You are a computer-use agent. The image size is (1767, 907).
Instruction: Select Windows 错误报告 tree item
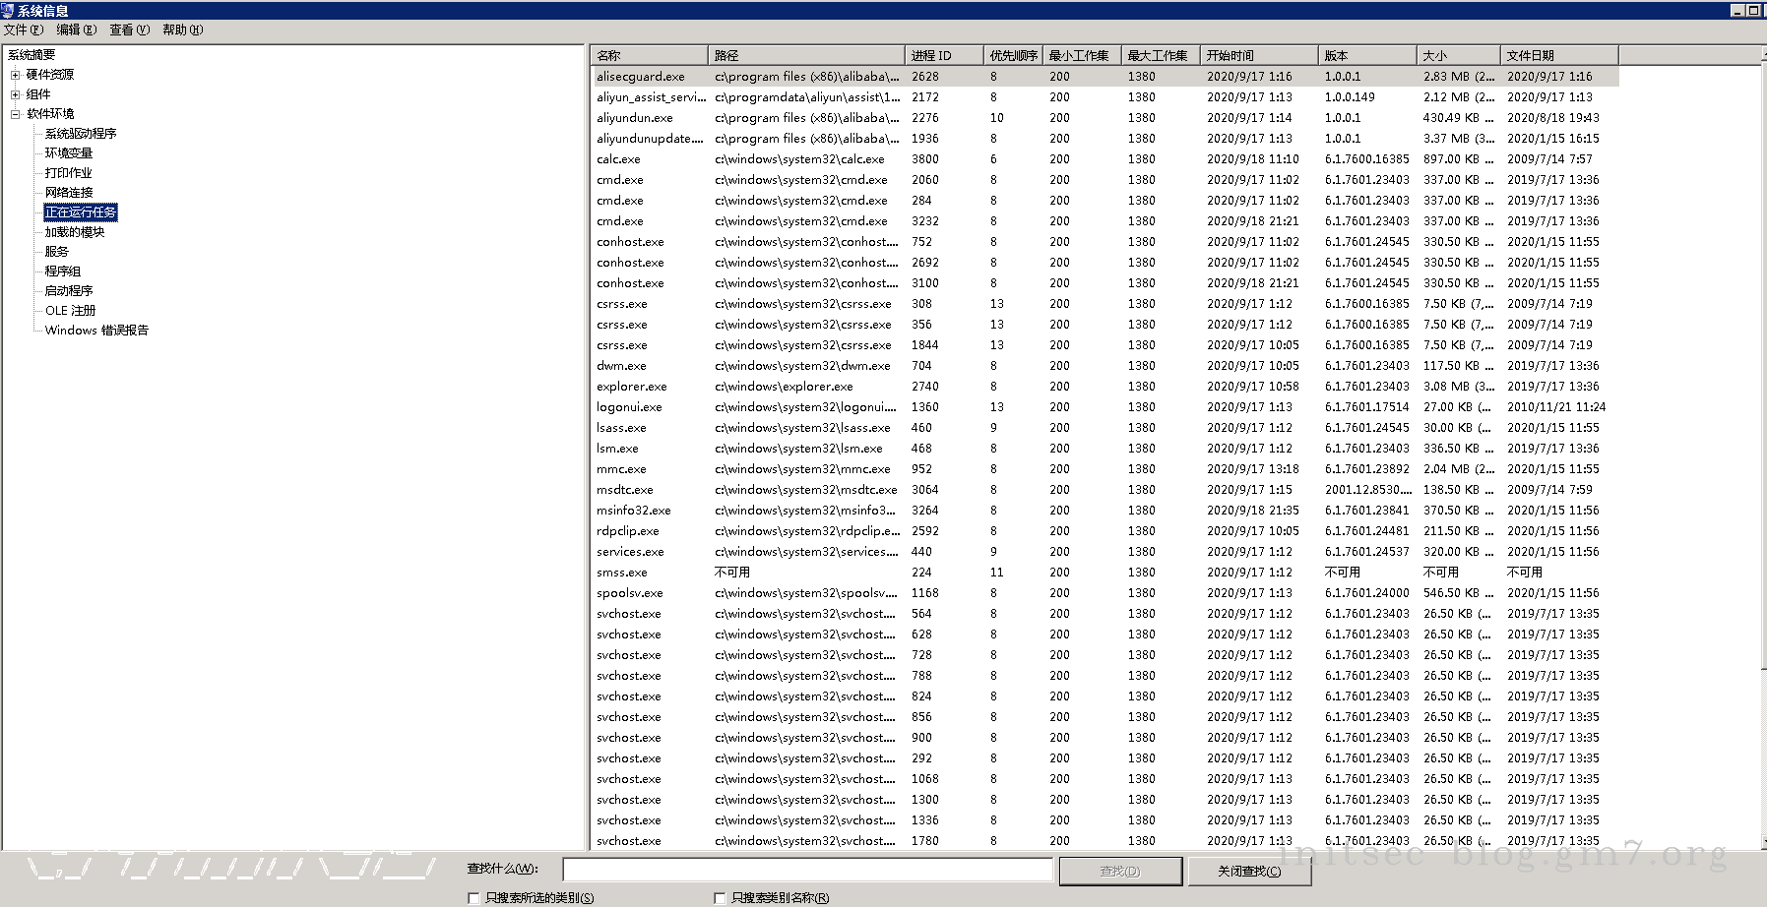click(96, 331)
